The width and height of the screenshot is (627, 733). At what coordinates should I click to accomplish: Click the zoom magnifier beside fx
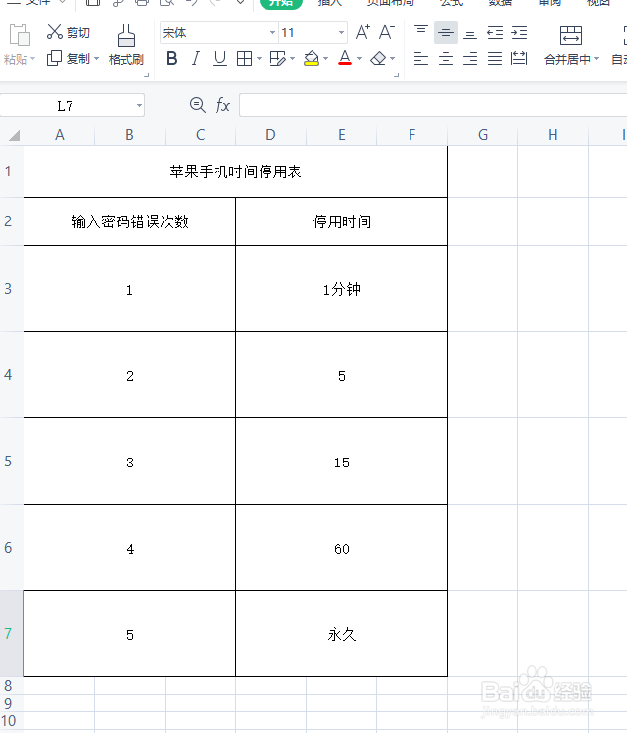point(198,105)
